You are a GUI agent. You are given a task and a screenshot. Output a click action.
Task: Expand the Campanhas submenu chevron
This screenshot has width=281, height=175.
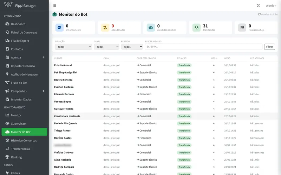click(x=43, y=91)
